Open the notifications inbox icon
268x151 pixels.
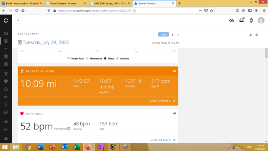coord(242,21)
